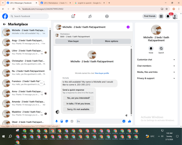Open the Anna conversation

pyautogui.click(x=25, y=93)
